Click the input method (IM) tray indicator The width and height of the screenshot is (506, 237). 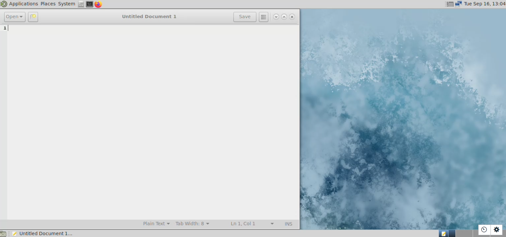click(x=449, y=4)
